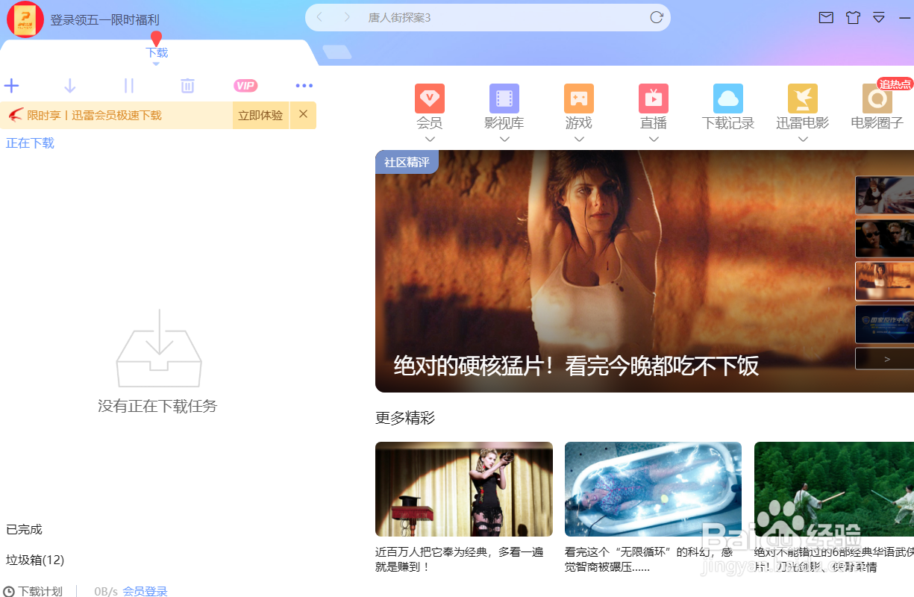
Task: Open the main menu triangle icon
Action: click(x=879, y=18)
